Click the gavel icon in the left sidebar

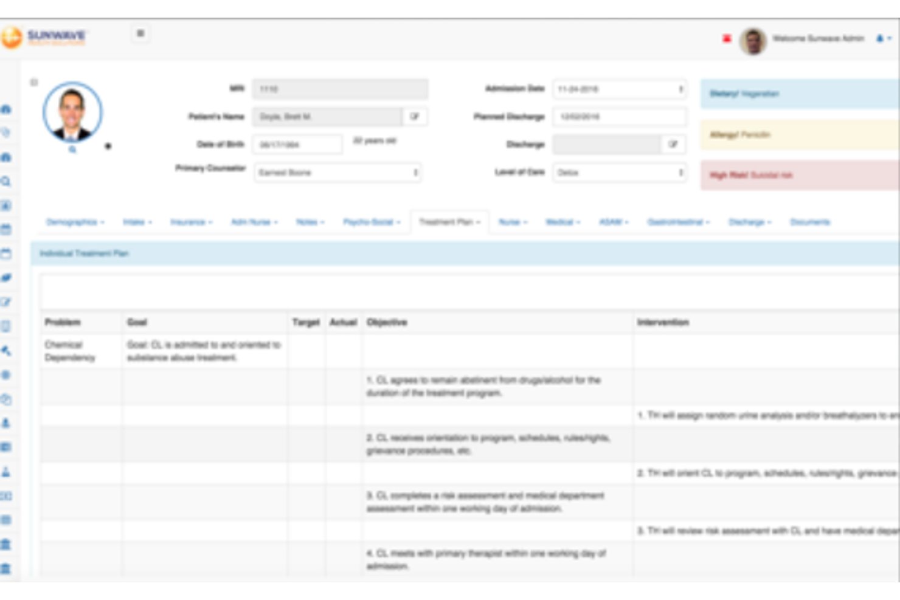pos(6,351)
